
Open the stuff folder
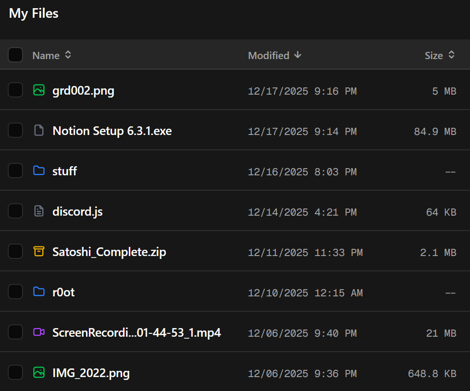pos(64,171)
